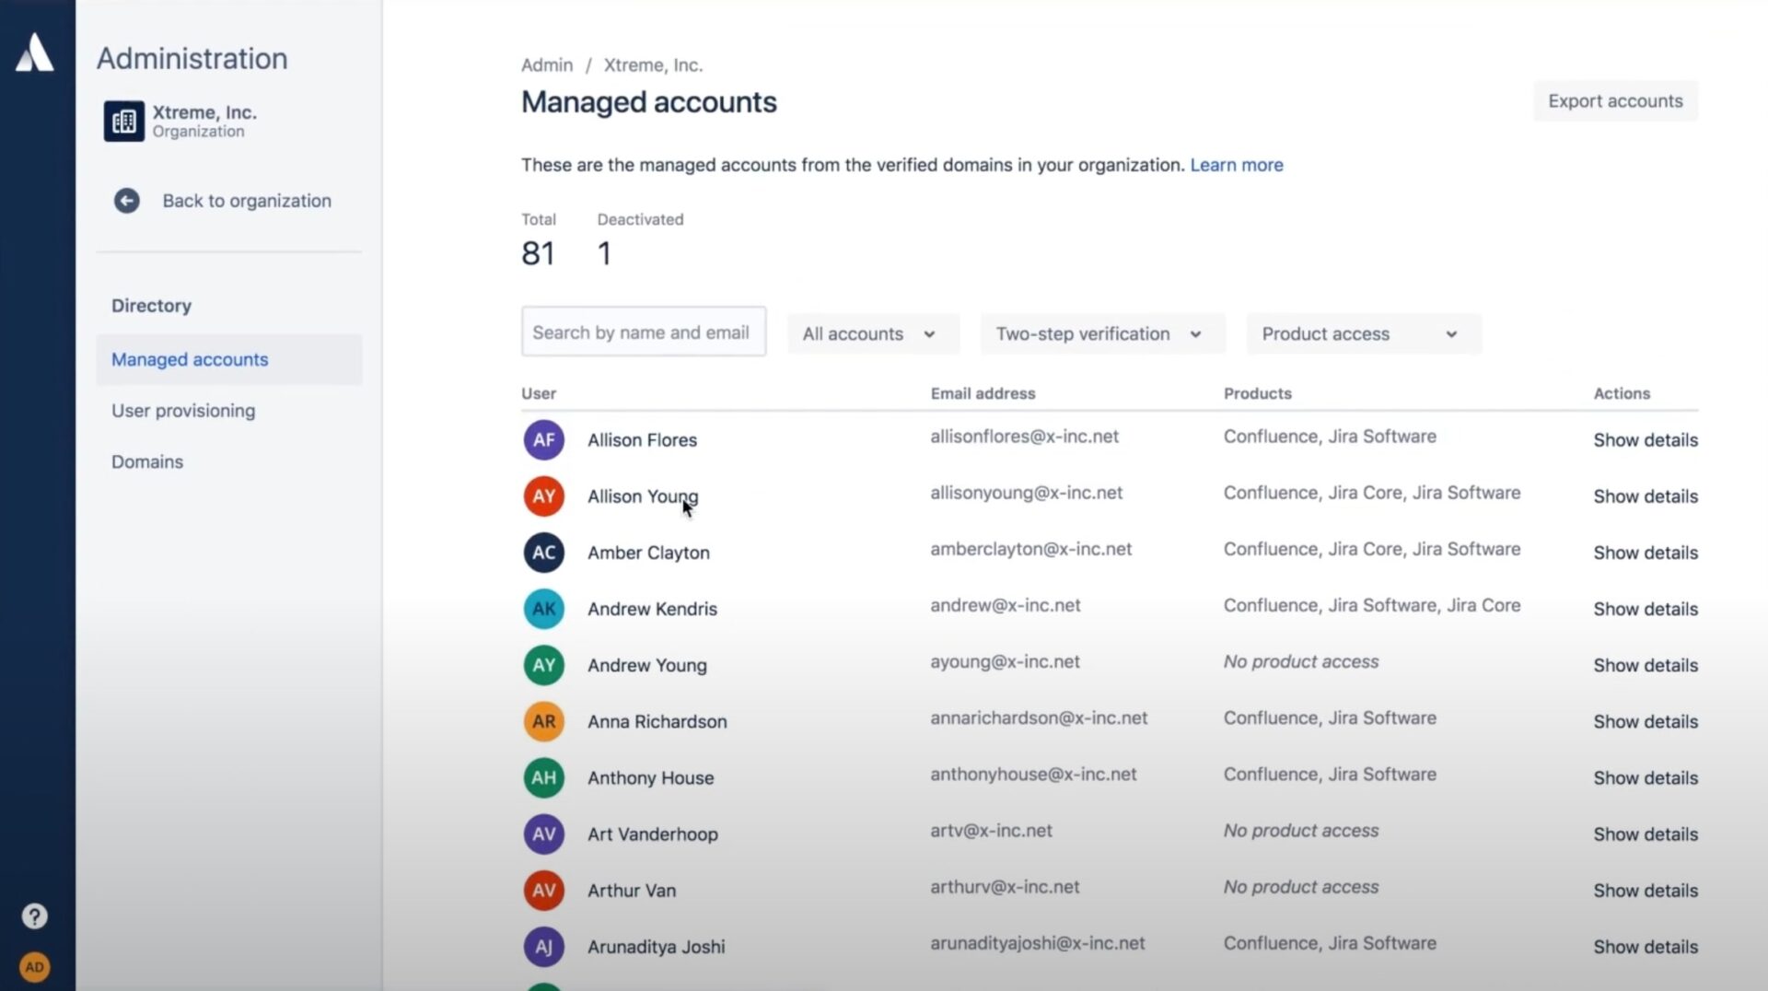
Task: Click email ayoung@x-inc.net
Action: click(x=1005, y=661)
